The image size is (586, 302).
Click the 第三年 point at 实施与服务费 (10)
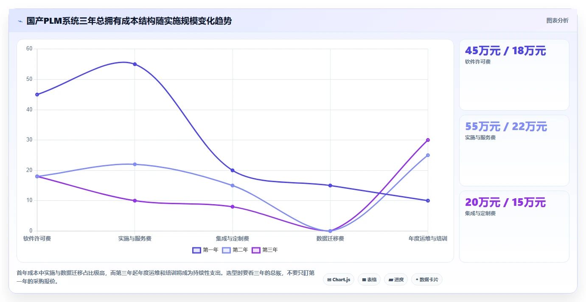coord(135,201)
